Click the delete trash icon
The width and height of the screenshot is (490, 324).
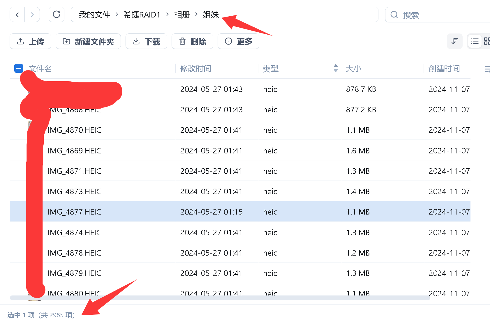pyautogui.click(x=182, y=41)
